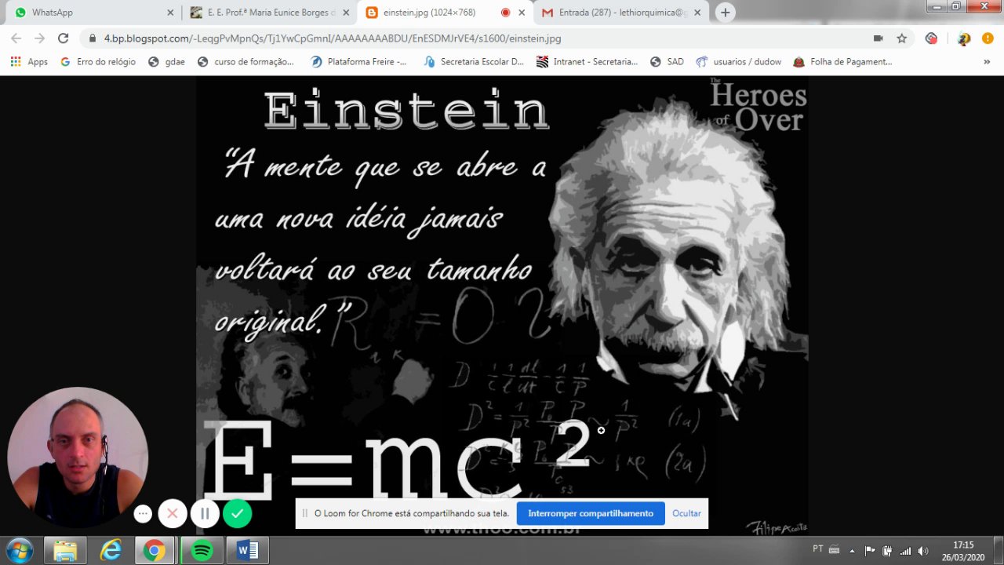Click the battery power tray icon
Viewport: 1004px width, 565px height.
887,550
